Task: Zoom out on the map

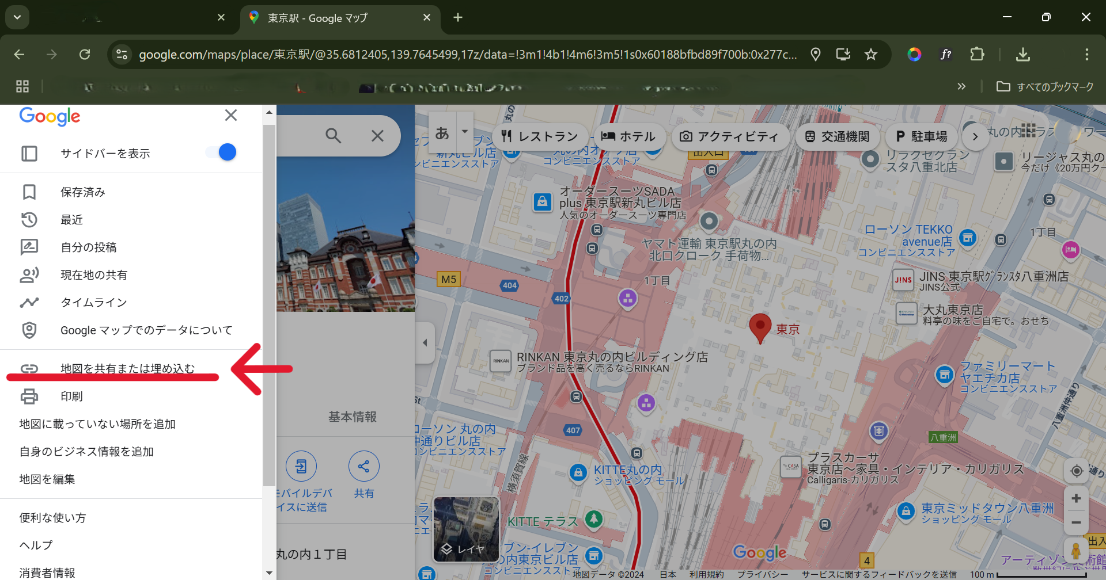Action: [x=1075, y=523]
